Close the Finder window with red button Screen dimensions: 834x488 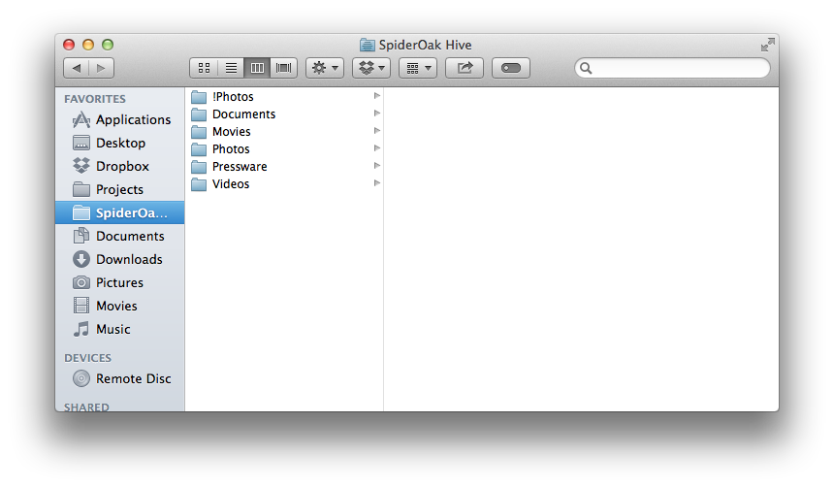pyautogui.click(x=69, y=45)
